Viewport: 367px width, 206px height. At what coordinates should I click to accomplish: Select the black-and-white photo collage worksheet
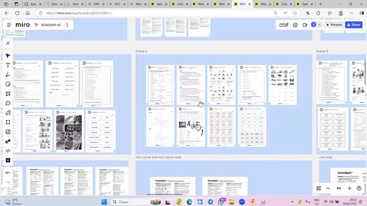point(69,131)
